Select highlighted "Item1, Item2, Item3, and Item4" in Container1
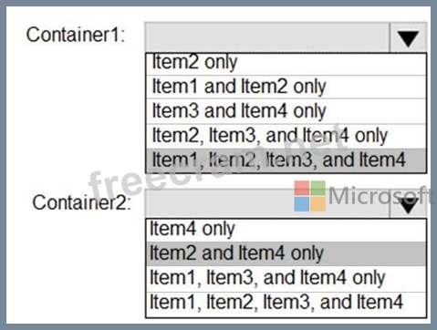Viewport: 437px width, 330px height. coord(286,160)
